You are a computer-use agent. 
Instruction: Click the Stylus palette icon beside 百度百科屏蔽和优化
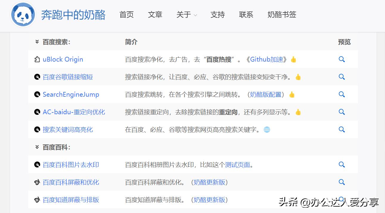click(37, 182)
